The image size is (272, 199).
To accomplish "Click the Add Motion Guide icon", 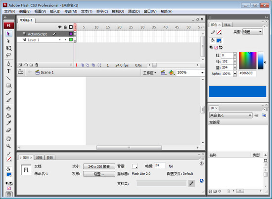I will (26, 65).
